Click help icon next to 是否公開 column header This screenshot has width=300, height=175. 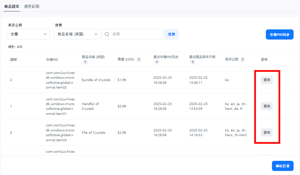click(x=243, y=59)
